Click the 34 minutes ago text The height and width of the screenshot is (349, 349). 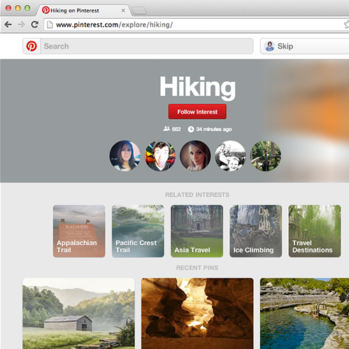pos(214,129)
